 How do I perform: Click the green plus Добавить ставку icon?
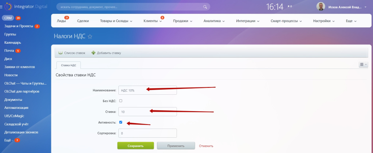click(x=94, y=53)
